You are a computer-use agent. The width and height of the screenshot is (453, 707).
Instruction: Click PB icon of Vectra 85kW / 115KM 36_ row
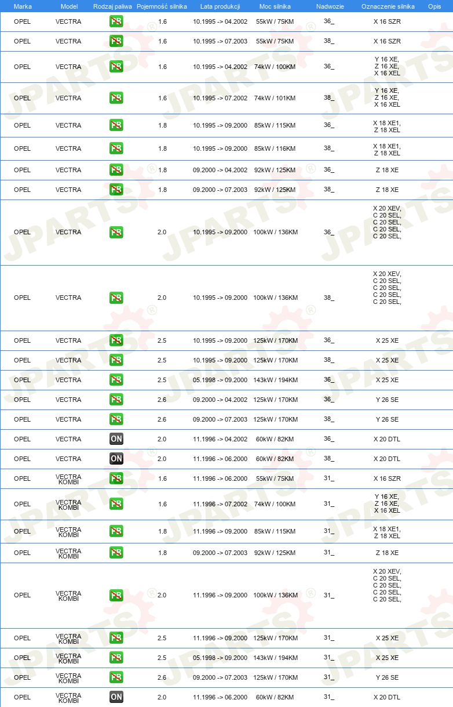[x=116, y=125]
